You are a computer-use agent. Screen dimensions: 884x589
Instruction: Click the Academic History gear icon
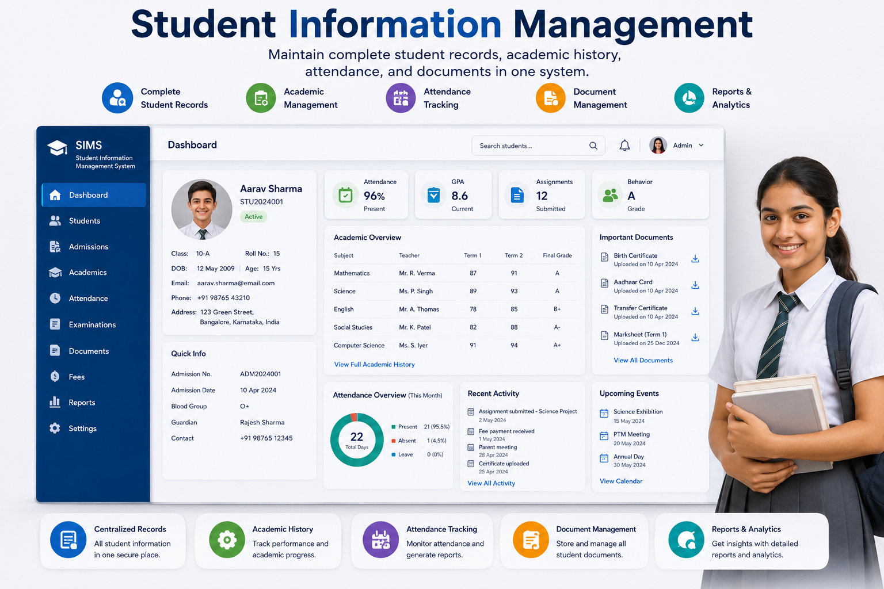[227, 540]
